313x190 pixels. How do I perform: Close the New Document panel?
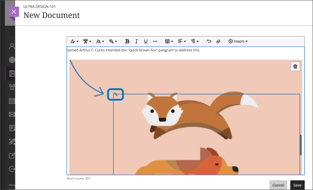click(13, 12)
